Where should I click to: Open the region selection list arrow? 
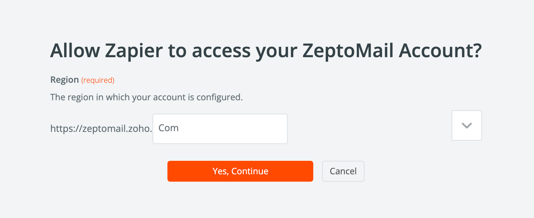(466, 125)
